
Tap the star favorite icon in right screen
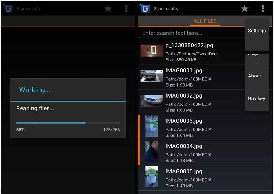point(245,8)
